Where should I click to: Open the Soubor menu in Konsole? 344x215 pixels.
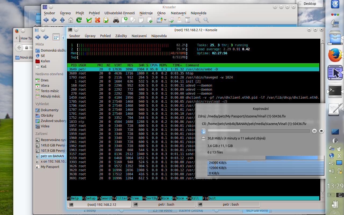[x=75, y=36]
